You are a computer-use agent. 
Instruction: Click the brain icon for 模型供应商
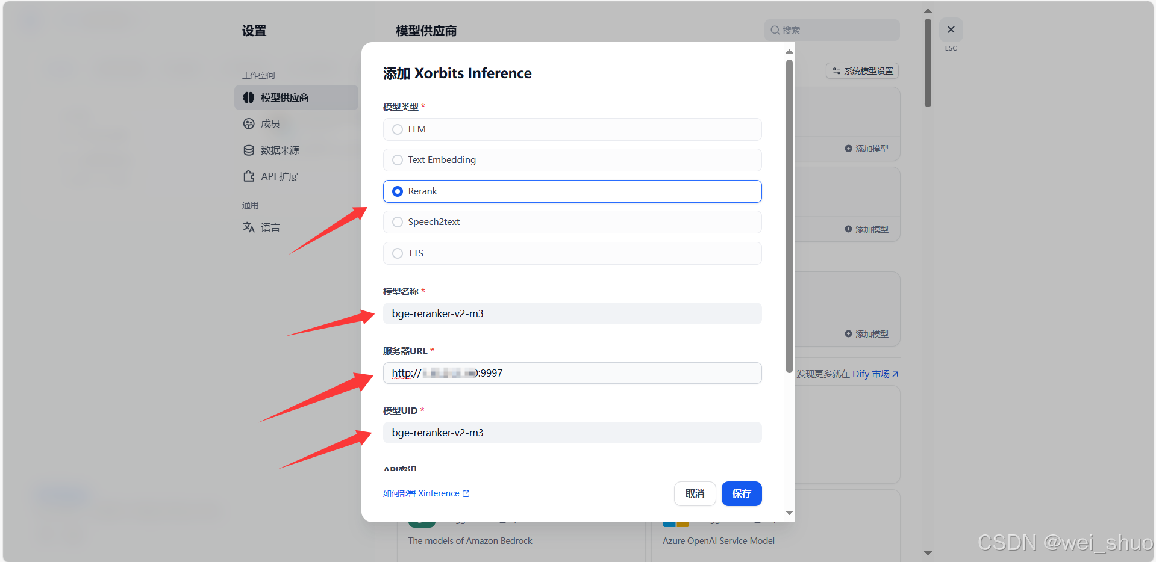[x=249, y=97]
